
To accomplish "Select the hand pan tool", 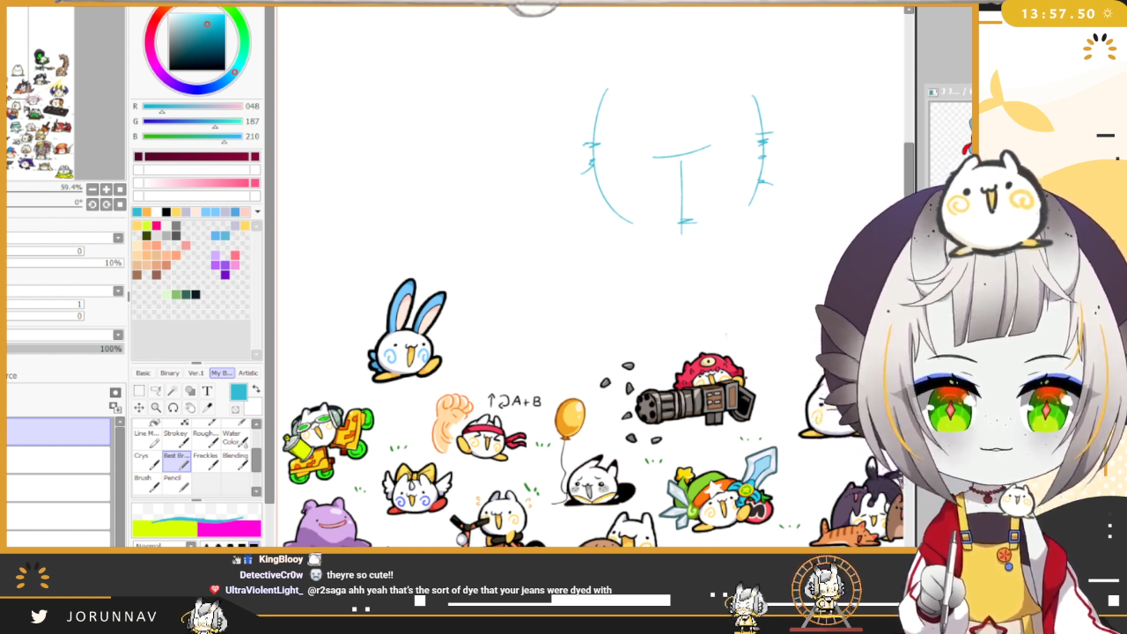I will tap(190, 408).
